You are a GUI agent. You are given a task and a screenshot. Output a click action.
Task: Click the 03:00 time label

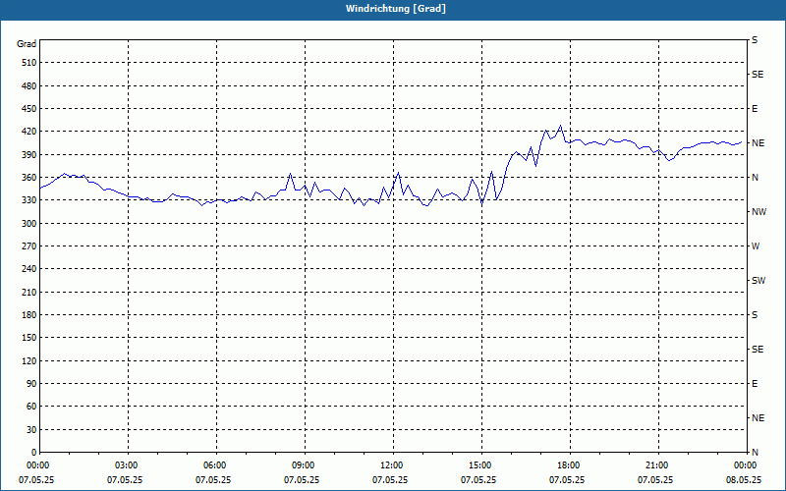point(126,465)
